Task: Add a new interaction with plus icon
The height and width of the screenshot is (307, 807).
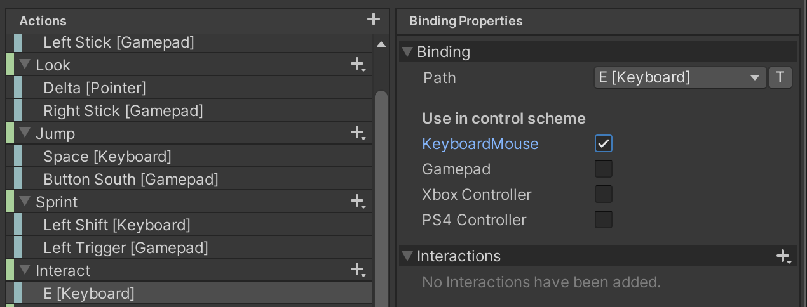Action: [783, 256]
